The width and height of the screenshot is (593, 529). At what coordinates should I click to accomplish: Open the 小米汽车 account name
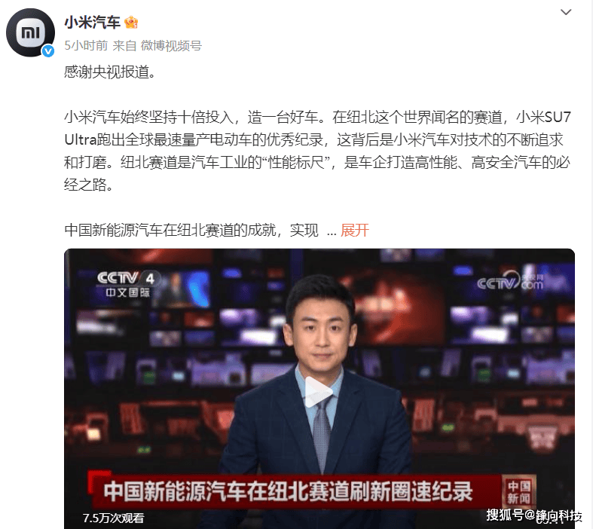point(92,23)
